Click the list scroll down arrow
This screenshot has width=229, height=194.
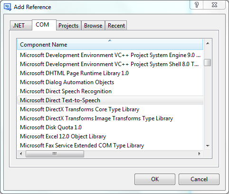coord(208,145)
